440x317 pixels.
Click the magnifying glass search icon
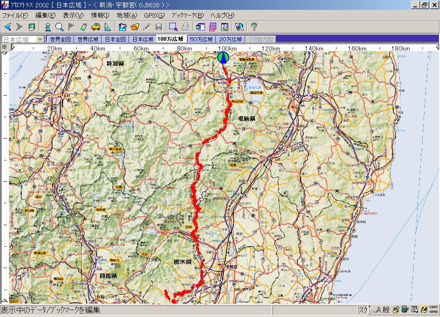coord(59,27)
